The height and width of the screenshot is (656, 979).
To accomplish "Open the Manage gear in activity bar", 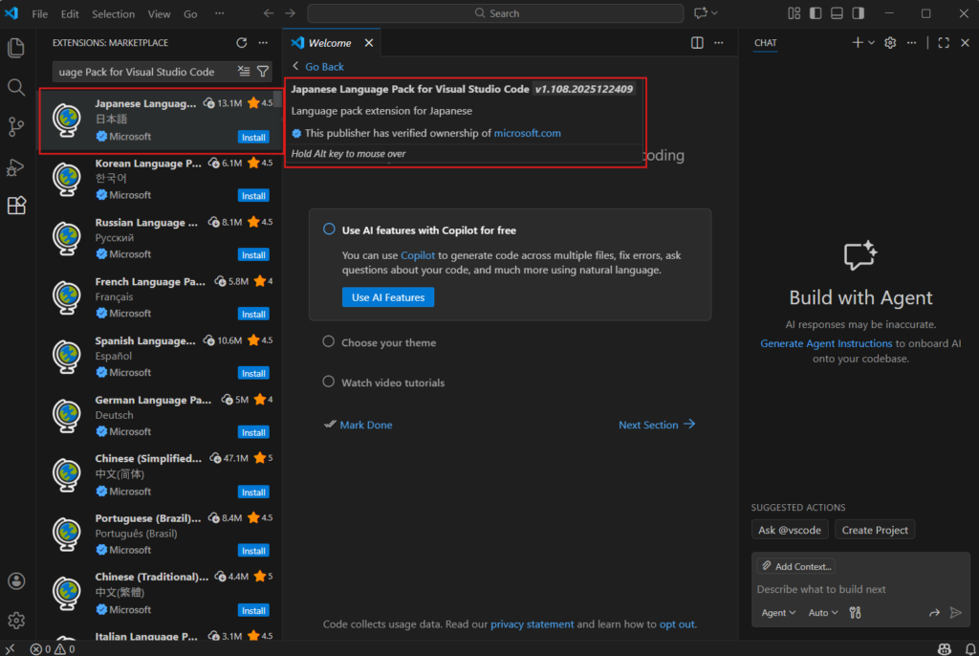I will click(16, 621).
